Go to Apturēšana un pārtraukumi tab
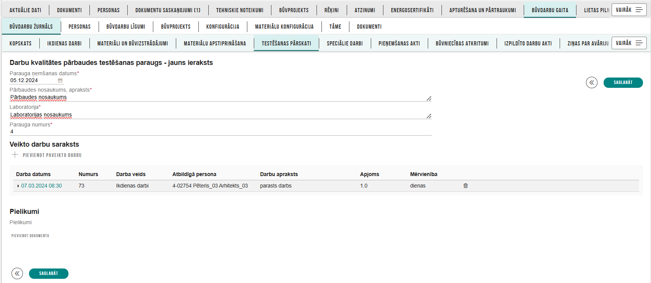651x283 pixels. 482,10
